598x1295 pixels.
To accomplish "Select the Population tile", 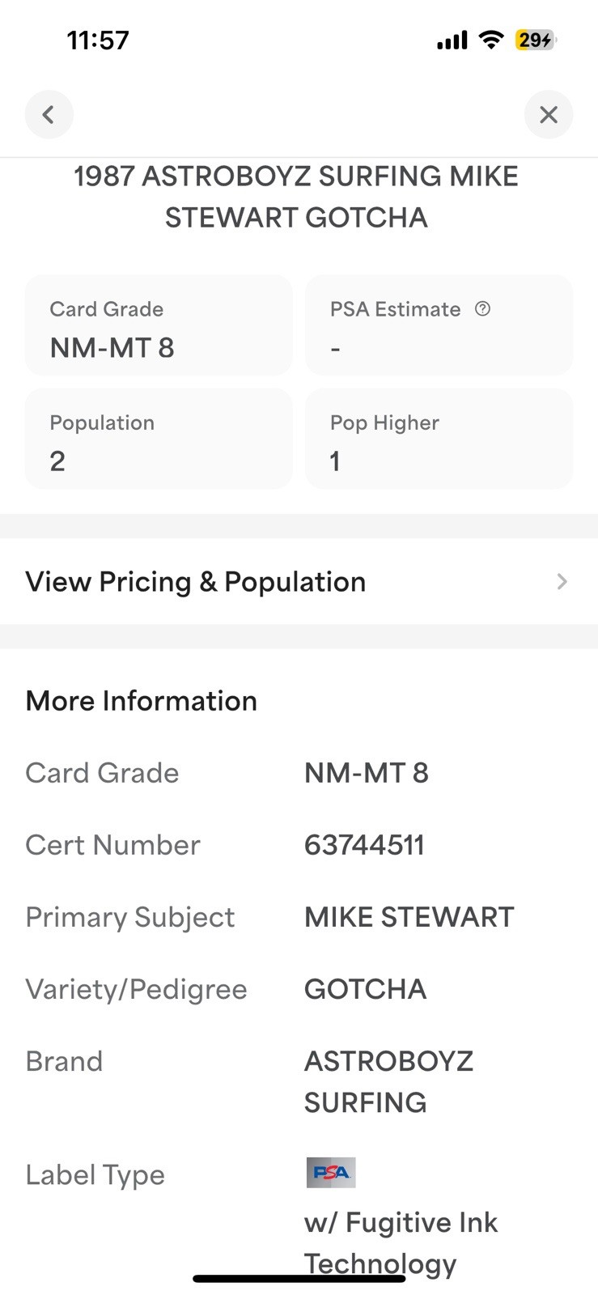I will click(x=159, y=439).
